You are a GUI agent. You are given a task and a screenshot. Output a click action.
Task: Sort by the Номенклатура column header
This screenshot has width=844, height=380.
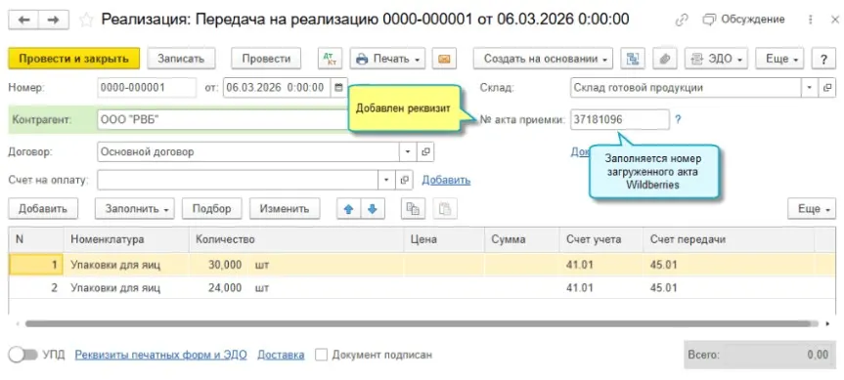pos(126,239)
